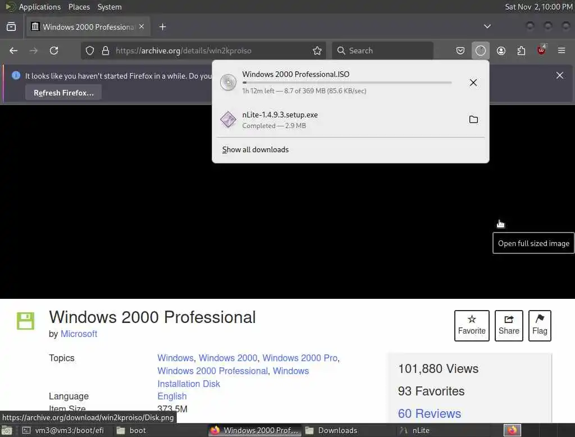The width and height of the screenshot is (575, 437).
Task: Click the Refresh Firefox button
Action: click(63, 93)
